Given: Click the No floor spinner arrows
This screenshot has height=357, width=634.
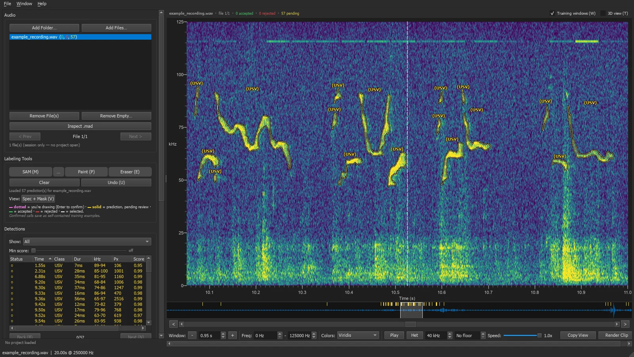Looking at the screenshot, I should coord(483,336).
